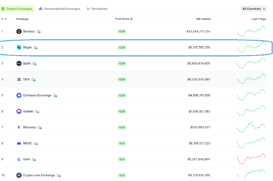The image size is (273, 181).
Task: Sort by 24h Volume column header
Action: (203, 19)
